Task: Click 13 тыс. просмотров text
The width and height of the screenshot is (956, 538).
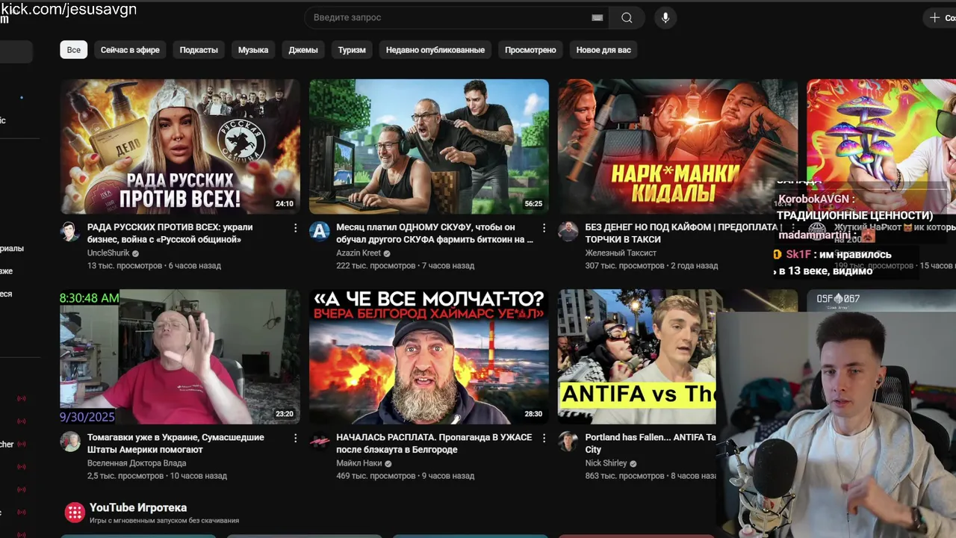Action: [125, 265]
